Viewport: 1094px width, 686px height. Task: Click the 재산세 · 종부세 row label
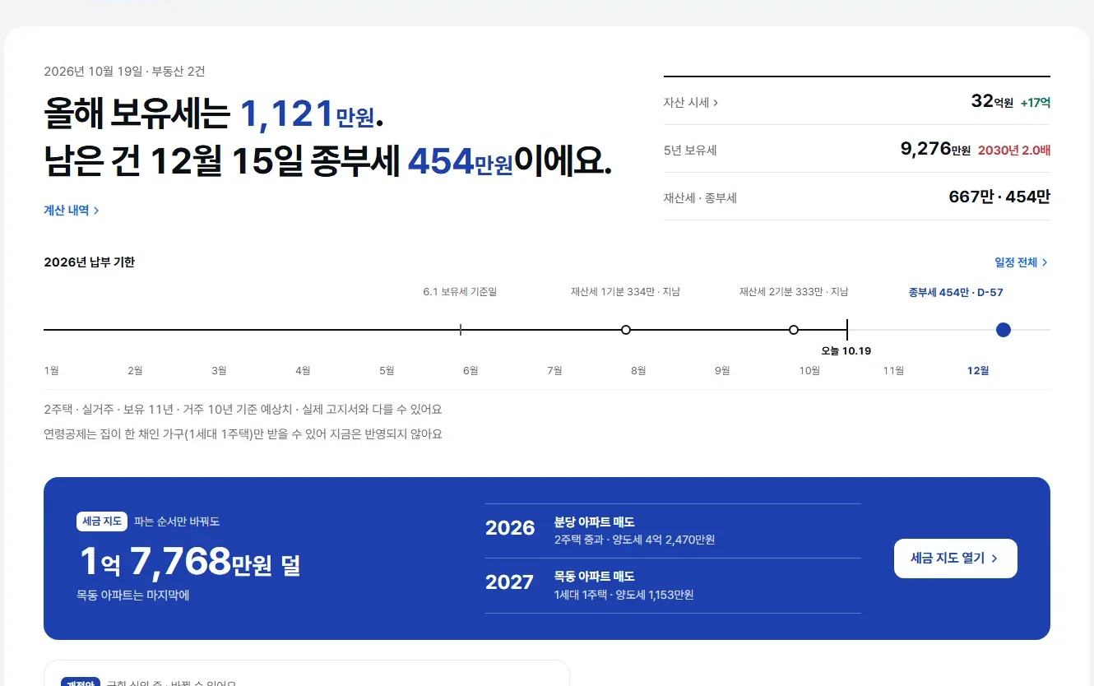700,198
